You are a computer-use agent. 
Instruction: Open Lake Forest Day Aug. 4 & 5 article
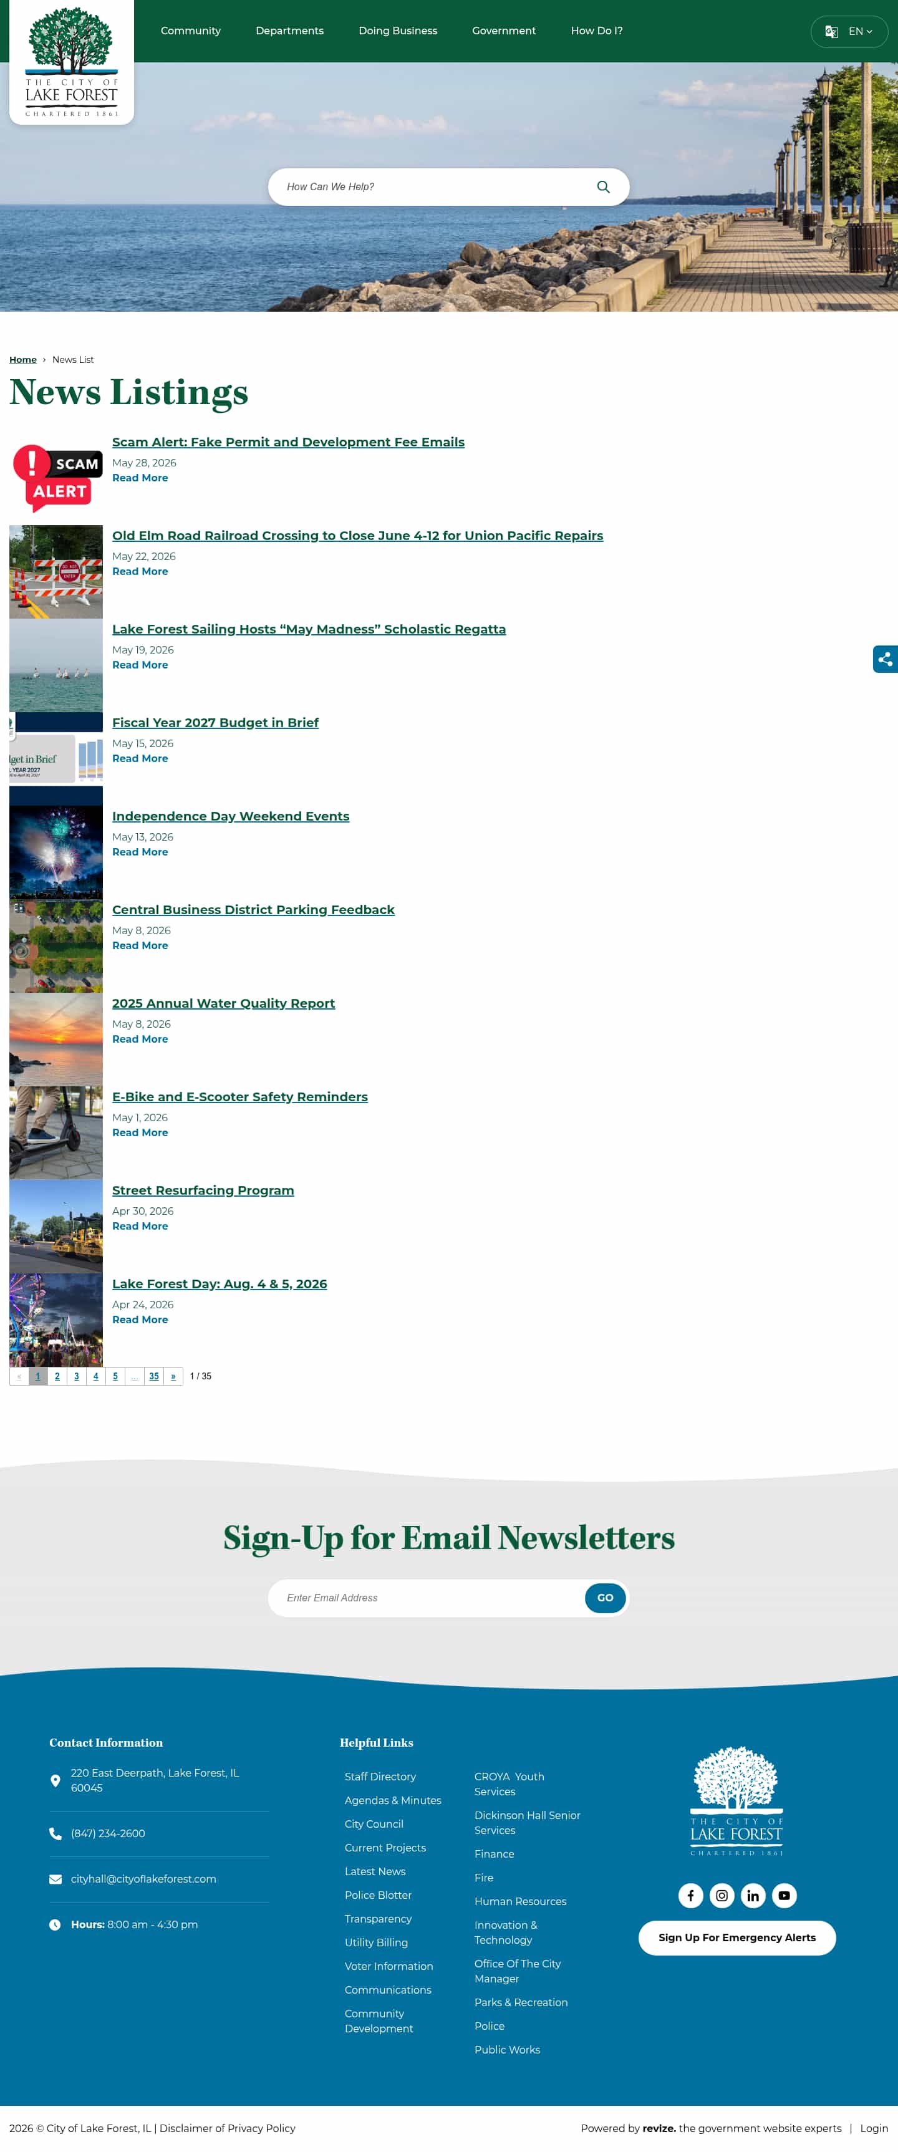(220, 1284)
